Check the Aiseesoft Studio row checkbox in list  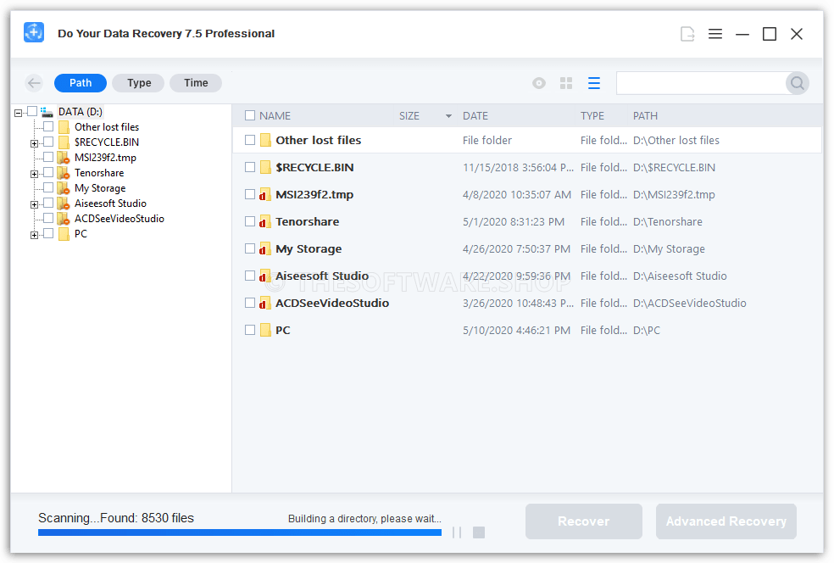[250, 276]
